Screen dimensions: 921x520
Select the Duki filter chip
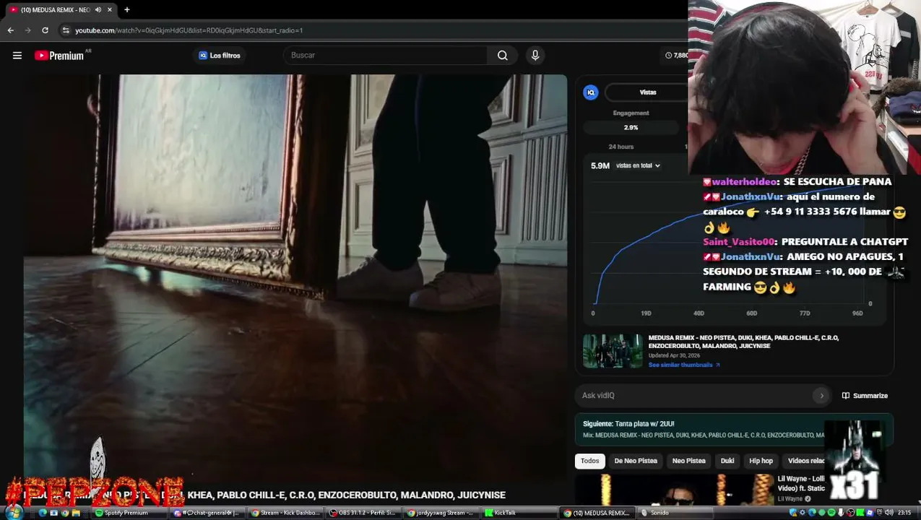coord(727,461)
